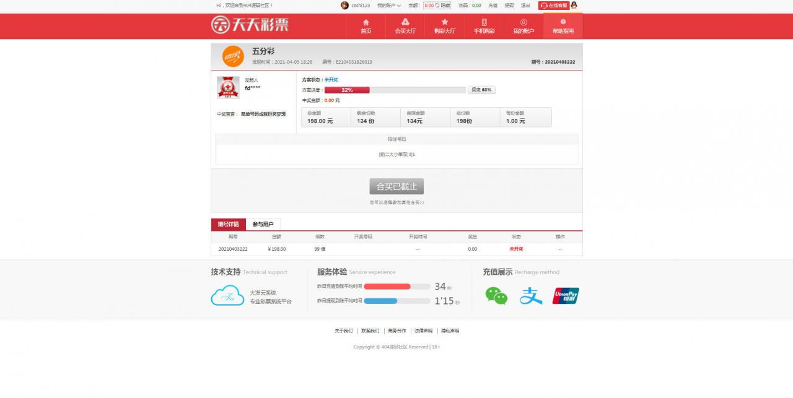Screen dimensions: 793x398
Task: Click the 合买已截止 button
Action: (x=396, y=186)
